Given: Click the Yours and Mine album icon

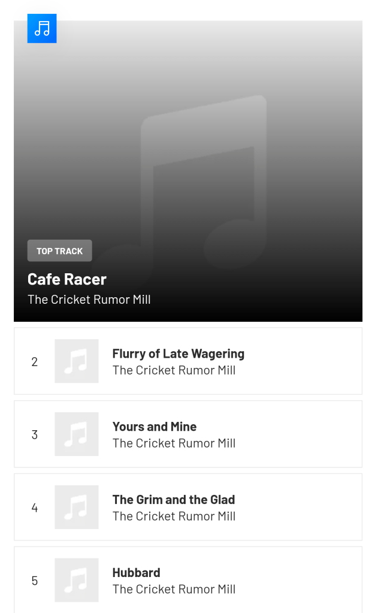Looking at the screenshot, I should tap(77, 434).
